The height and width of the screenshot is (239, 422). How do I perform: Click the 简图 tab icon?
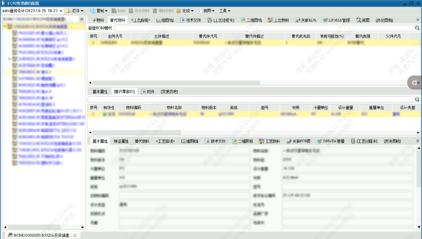point(359,20)
